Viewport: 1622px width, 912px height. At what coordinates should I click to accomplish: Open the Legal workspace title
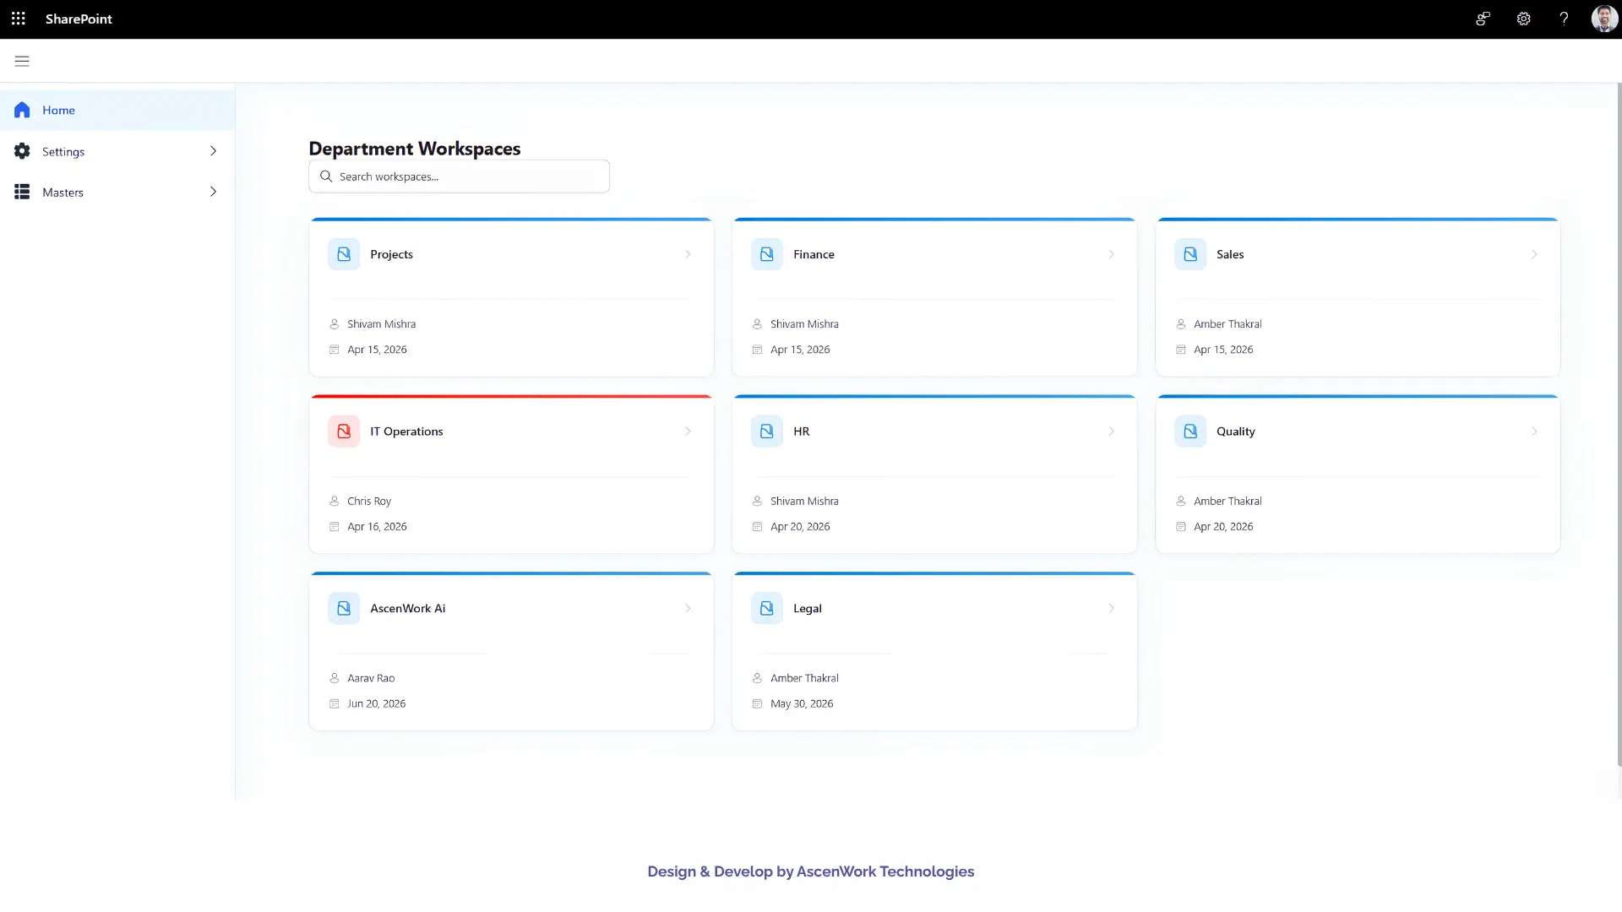click(x=808, y=608)
